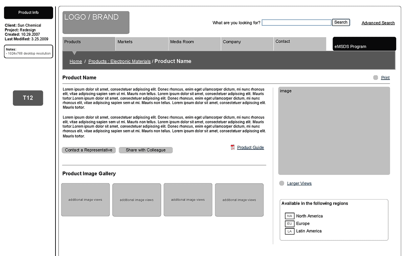Click the NA region badge
Viewport: 406px width, 256px height.
point(289,216)
